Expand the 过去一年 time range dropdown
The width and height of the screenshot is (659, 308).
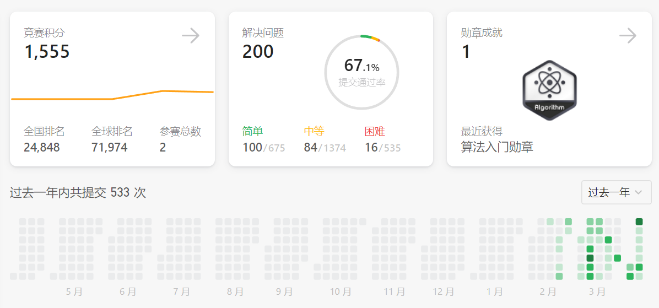(x=616, y=192)
